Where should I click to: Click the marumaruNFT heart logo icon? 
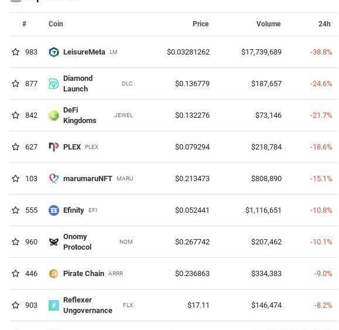tap(54, 179)
